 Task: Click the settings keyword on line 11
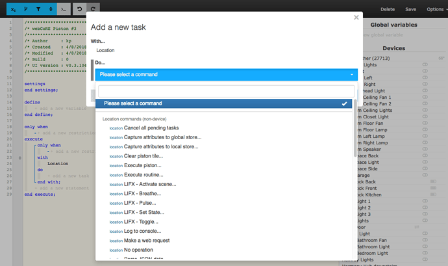pos(35,84)
